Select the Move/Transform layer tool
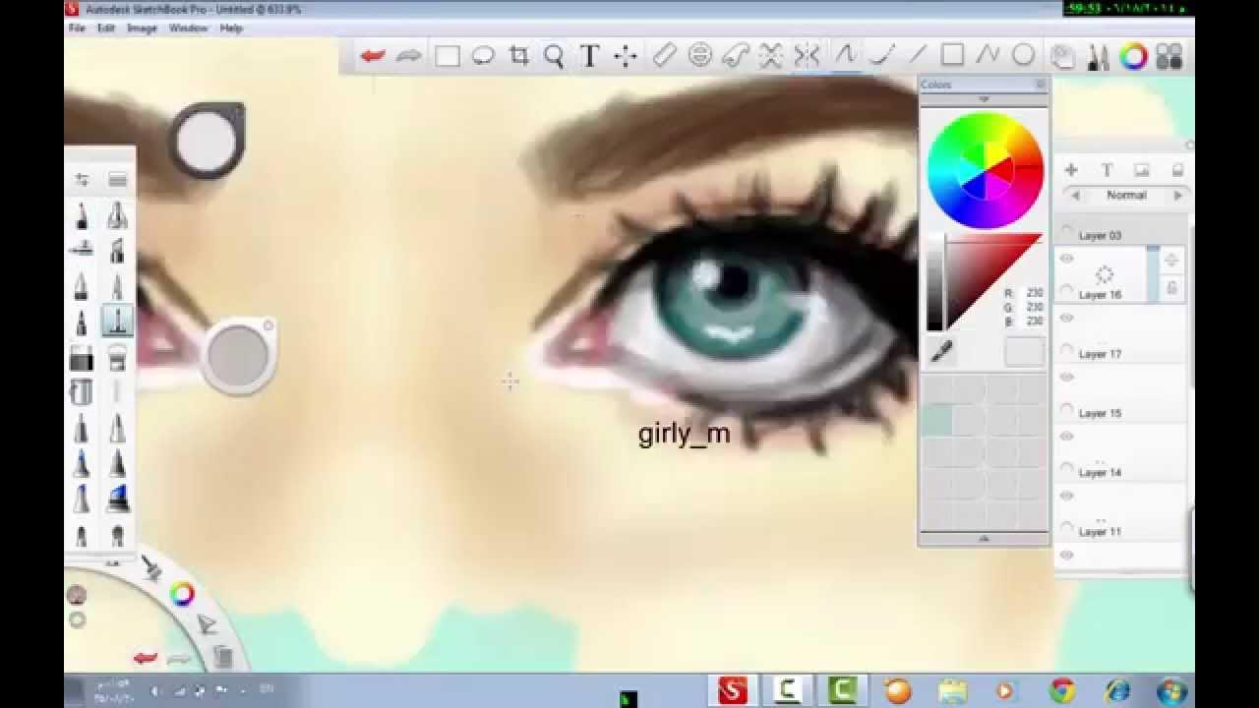 click(626, 56)
